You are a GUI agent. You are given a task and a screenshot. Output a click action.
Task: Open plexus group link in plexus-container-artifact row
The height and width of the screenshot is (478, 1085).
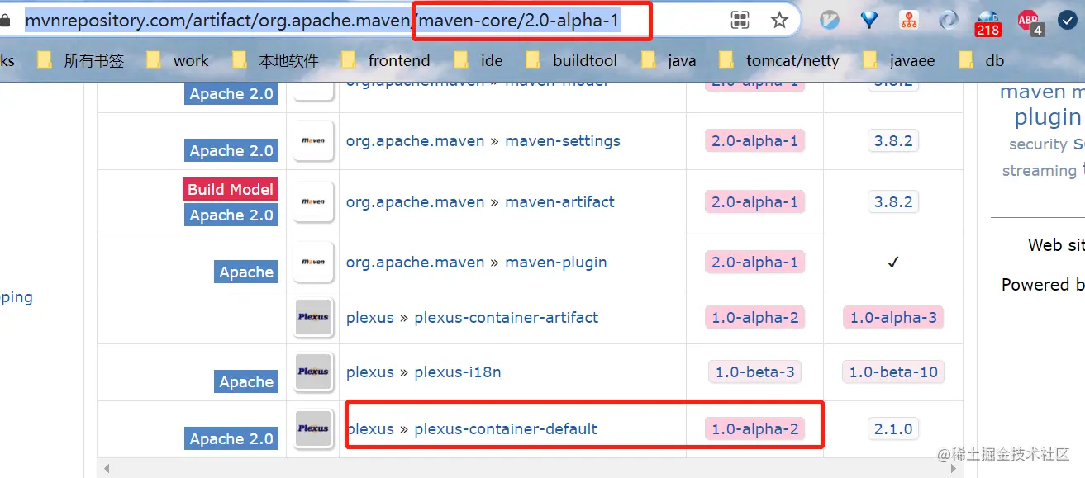point(370,318)
